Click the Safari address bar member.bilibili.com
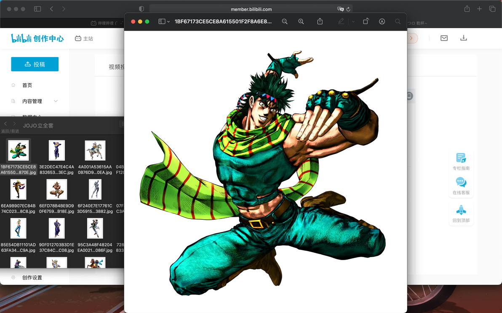502x313 pixels. pyautogui.click(x=251, y=9)
